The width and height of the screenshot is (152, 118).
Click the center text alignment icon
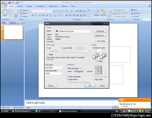click(70, 15)
